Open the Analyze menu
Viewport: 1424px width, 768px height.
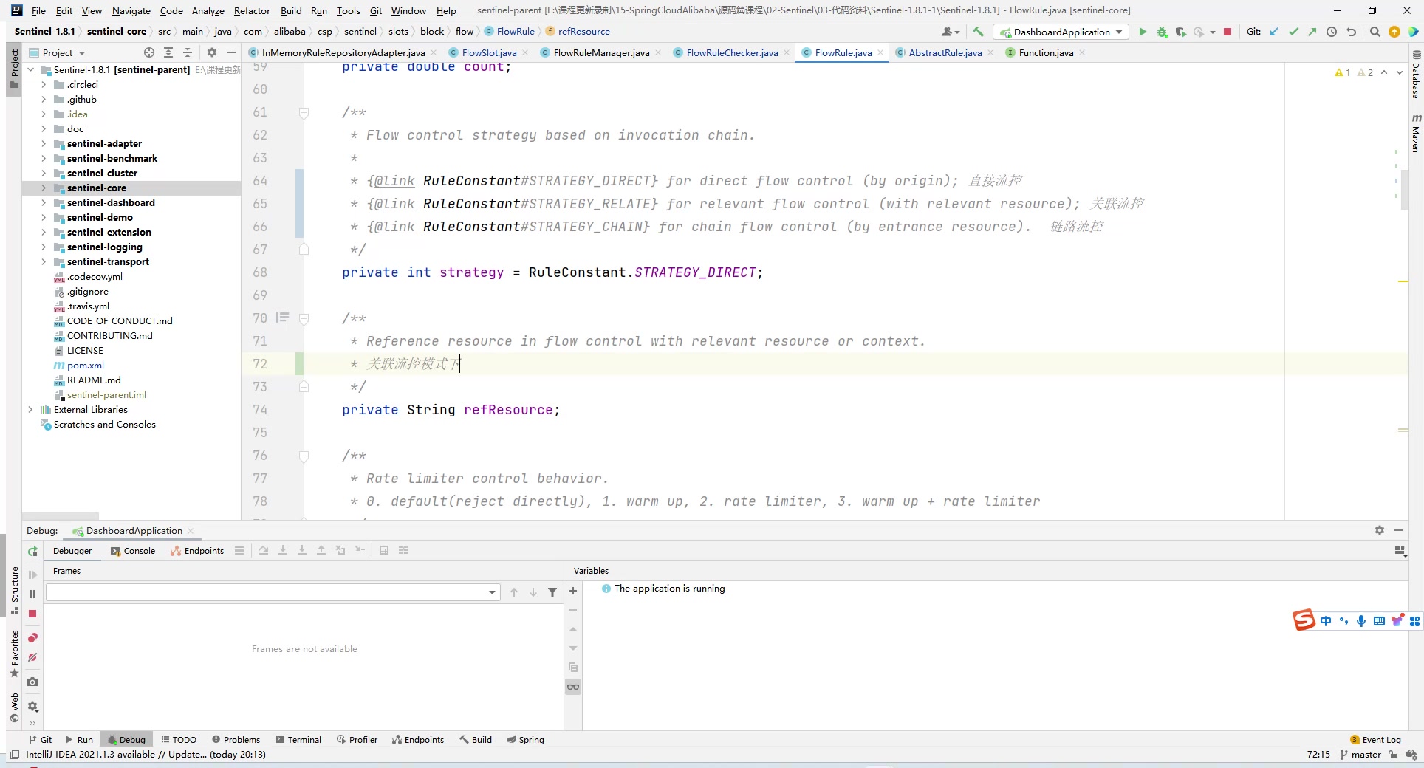208,10
